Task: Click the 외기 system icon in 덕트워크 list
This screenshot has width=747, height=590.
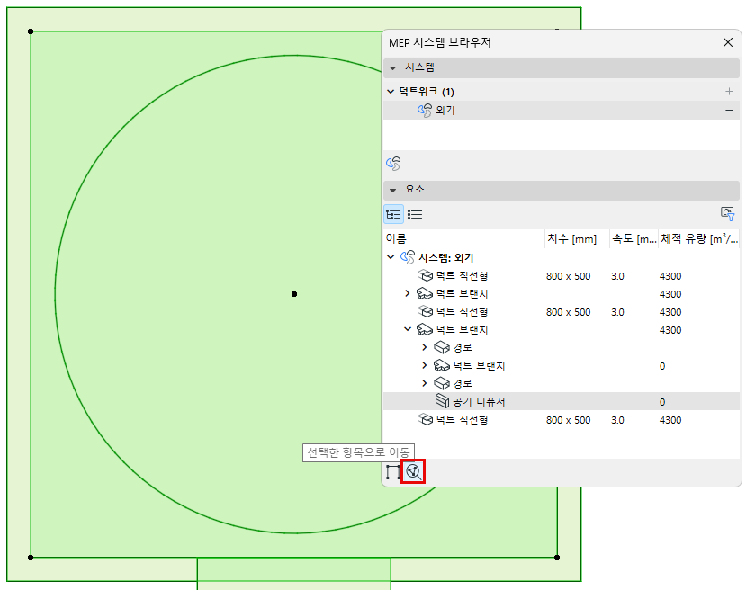Action: 425,111
